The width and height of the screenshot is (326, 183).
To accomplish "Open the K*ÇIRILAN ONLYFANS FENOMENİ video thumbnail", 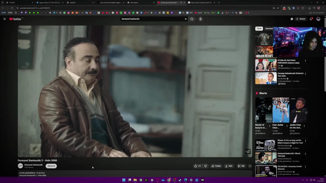I will [266, 65].
